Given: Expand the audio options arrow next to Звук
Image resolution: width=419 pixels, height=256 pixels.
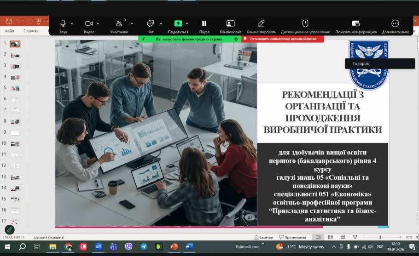Looking at the screenshot, I should (72, 23).
